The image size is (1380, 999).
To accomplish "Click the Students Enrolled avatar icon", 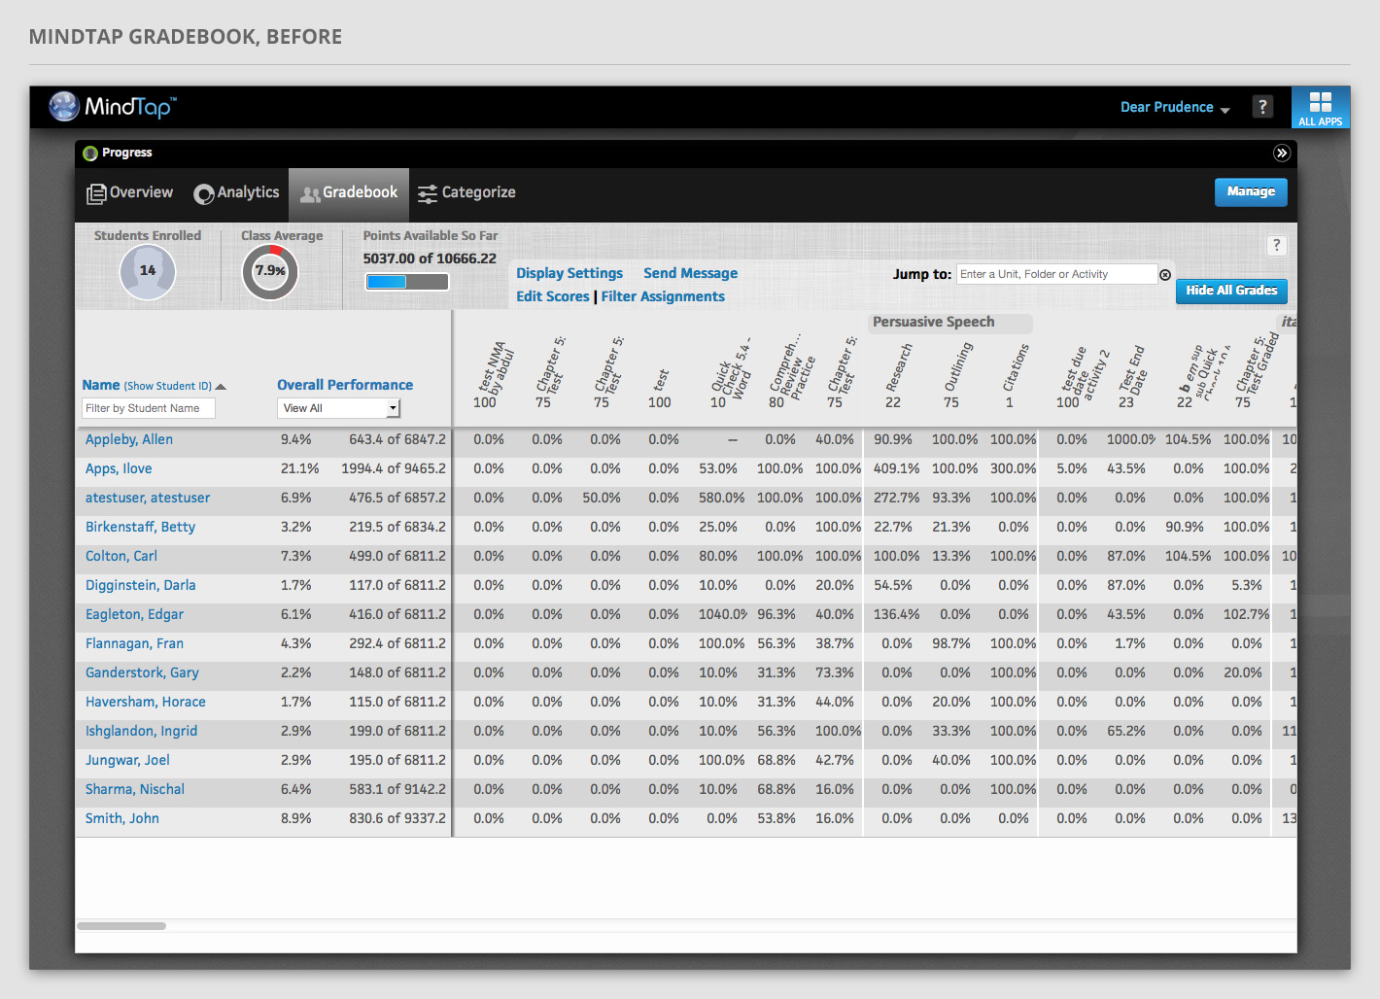I will 148,271.
